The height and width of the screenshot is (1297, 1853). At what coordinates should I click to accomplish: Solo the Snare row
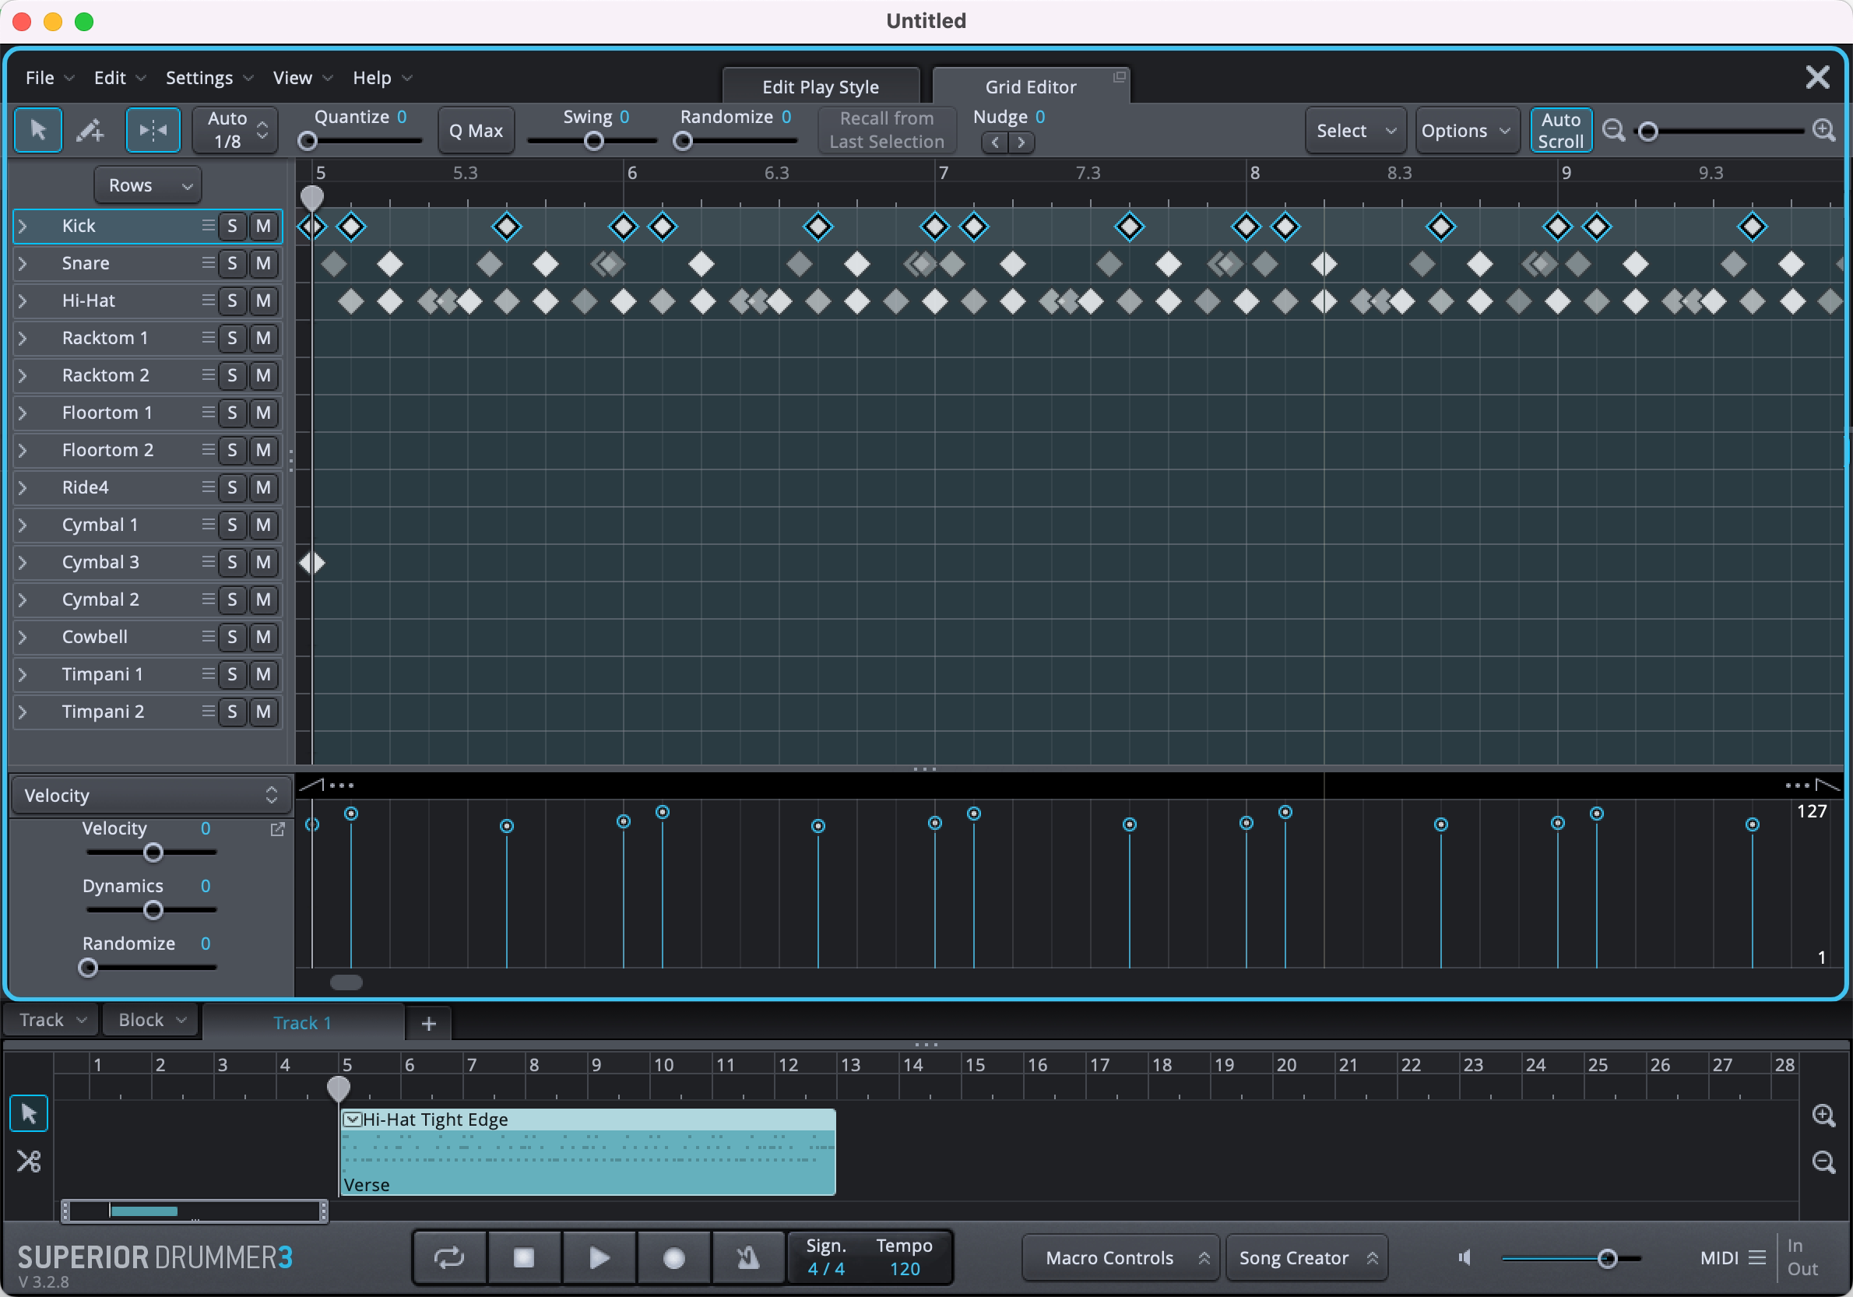click(x=233, y=264)
